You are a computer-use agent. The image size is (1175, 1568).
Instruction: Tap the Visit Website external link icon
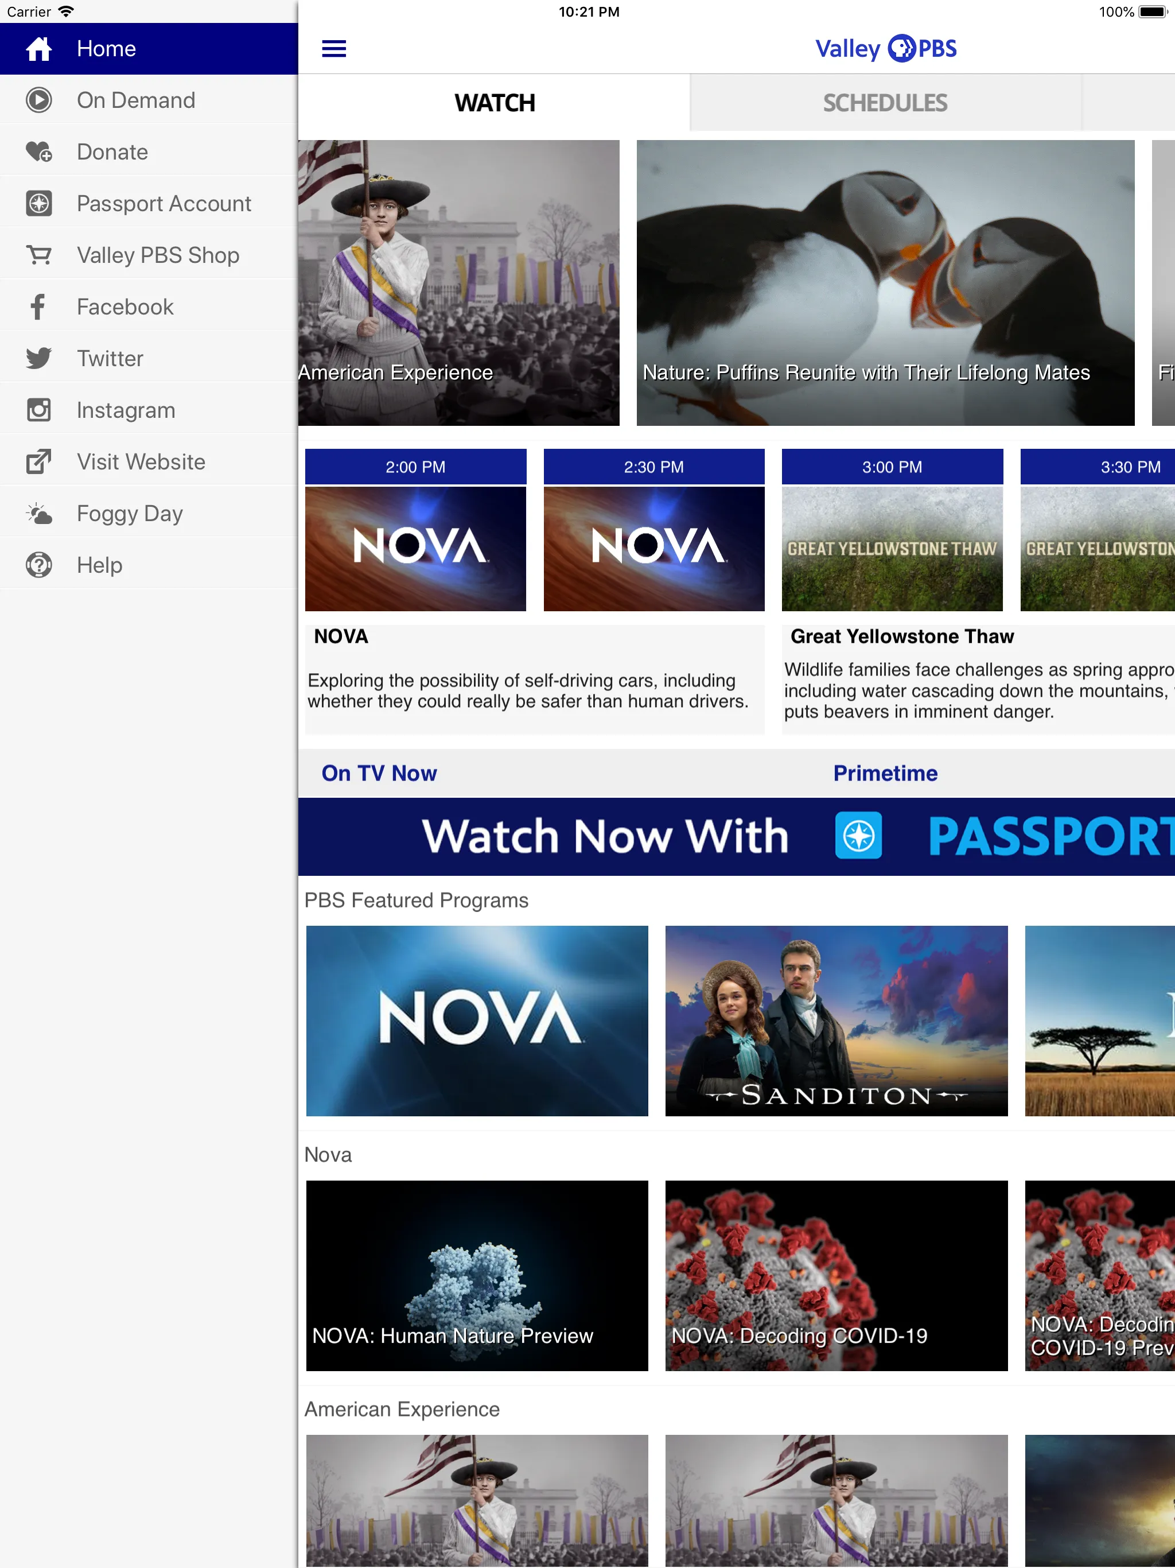click(x=38, y=462)
